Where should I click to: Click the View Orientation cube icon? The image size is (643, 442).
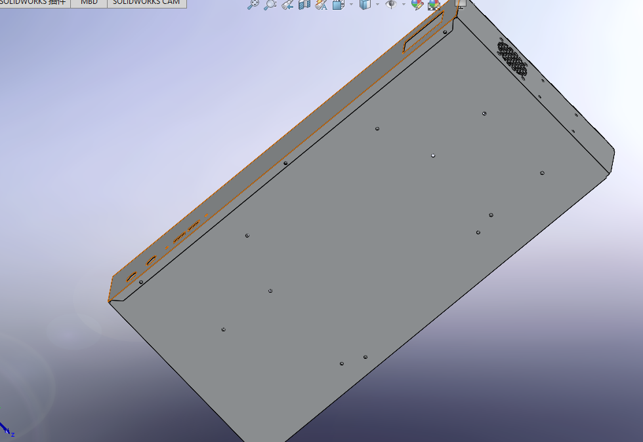(x=339, y=5)
